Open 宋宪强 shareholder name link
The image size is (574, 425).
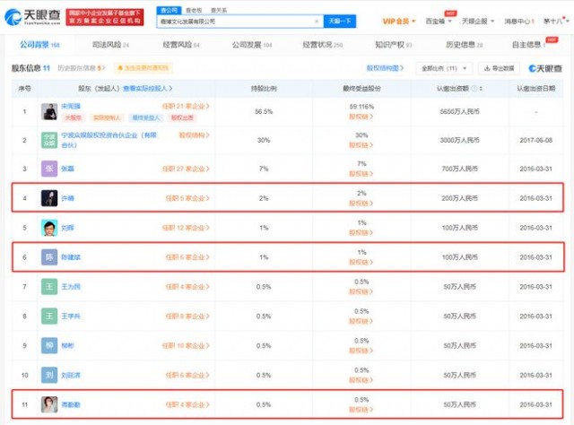(71, 106)
